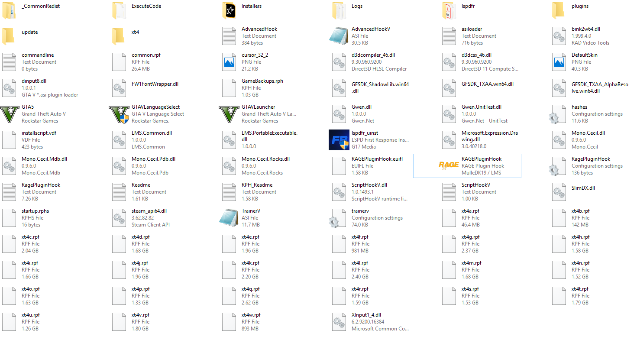Select the startup.rphs file icon
The width and height of the screenshot is (637, 340).
[9, 218]
